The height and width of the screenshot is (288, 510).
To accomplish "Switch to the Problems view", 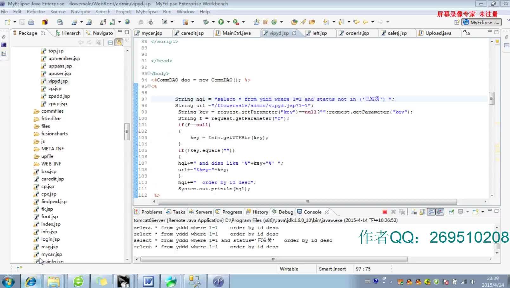I will click(151, 212).
